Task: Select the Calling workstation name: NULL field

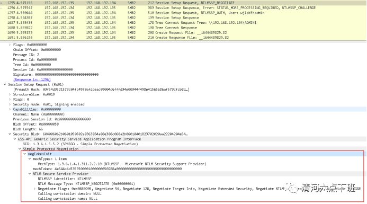Action: (x=68, y=199)
